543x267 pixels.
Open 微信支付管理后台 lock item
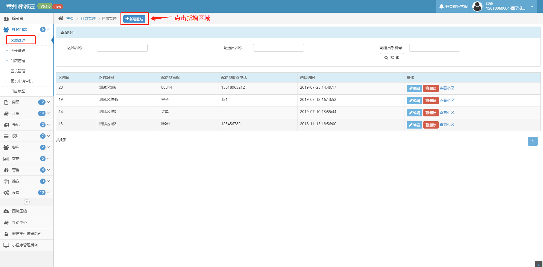click(27, 234)
